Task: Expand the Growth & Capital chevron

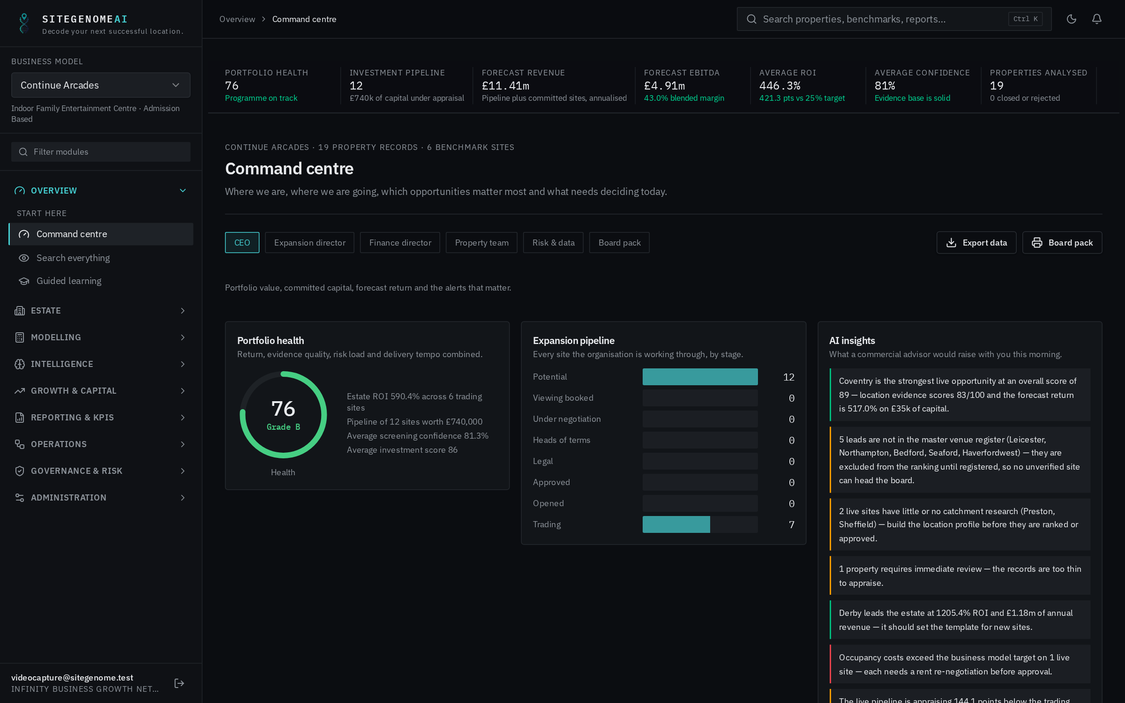Action: pos(183,391)
